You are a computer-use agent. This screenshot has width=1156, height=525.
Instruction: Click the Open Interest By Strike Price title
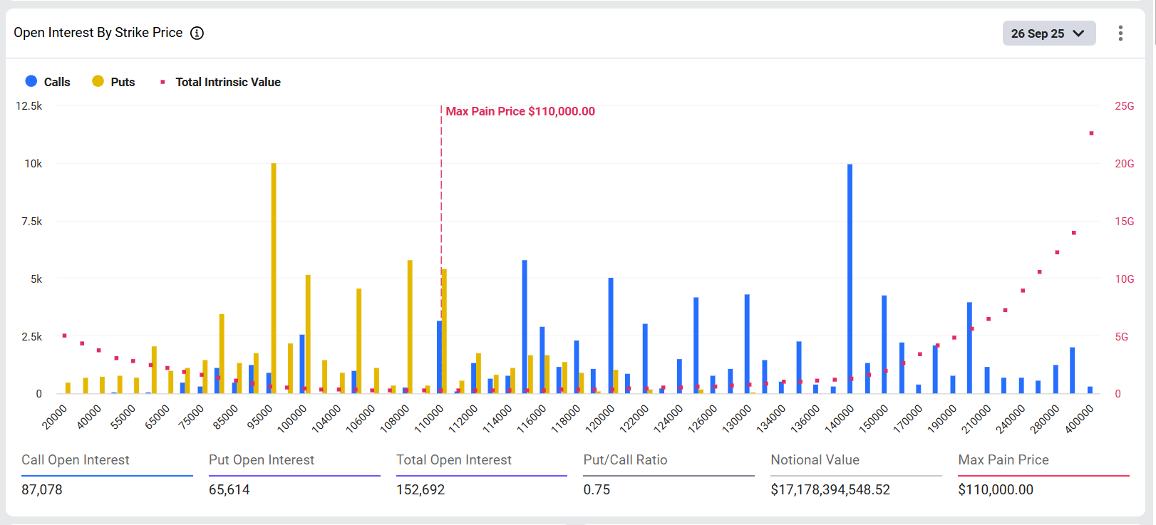click(x=98, y=33)
